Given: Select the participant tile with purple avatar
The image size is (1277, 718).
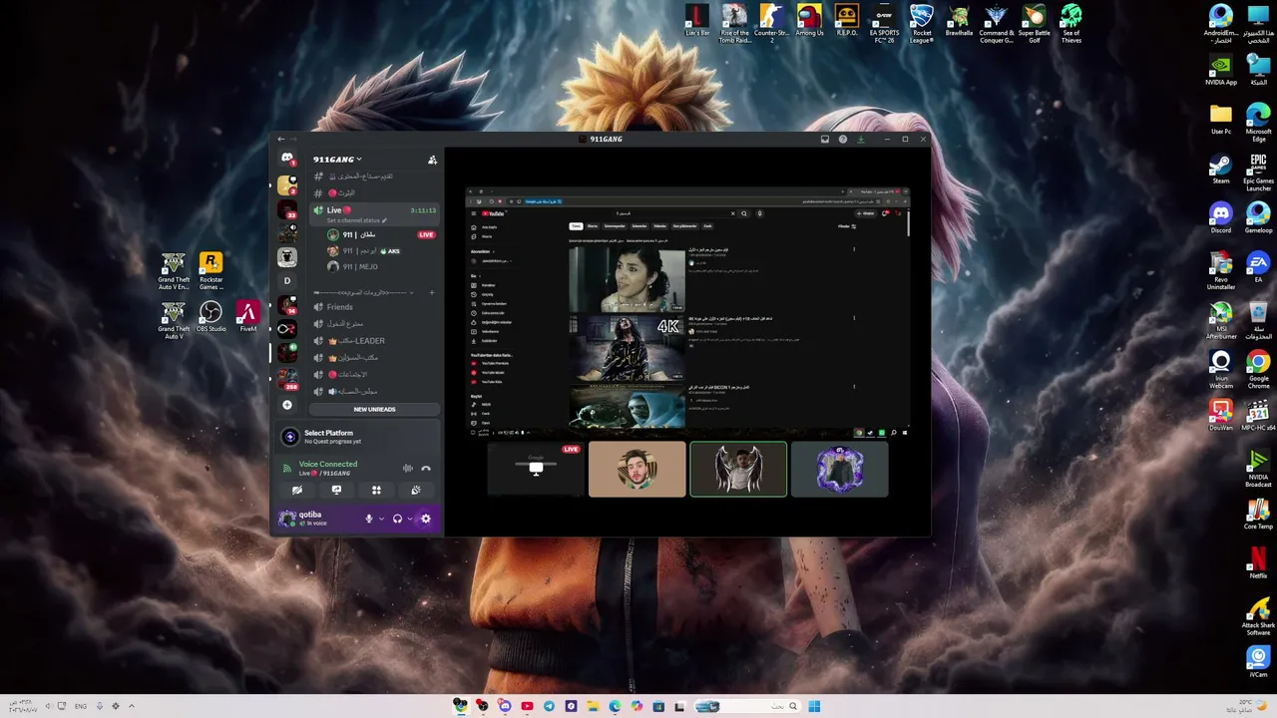Looking at the screenshot, I should click(x=839, y=469).
